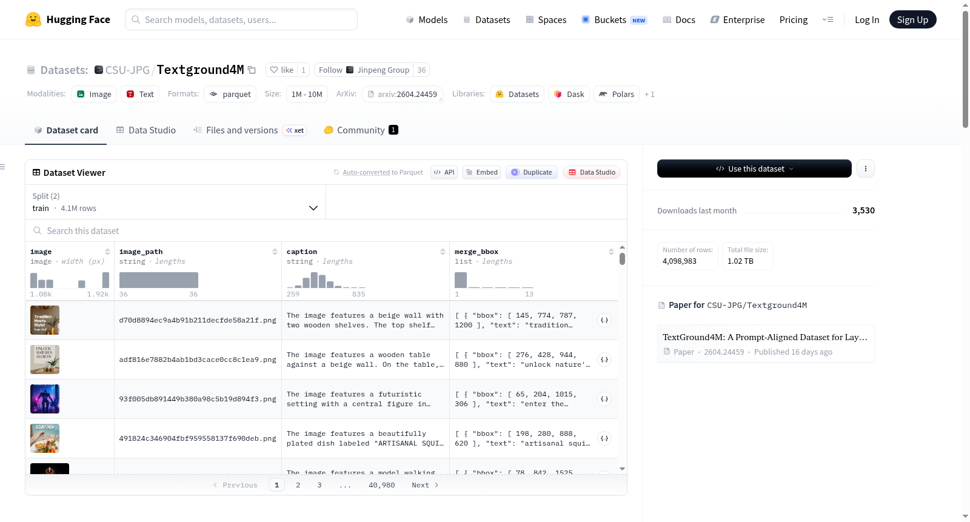Open the arxiv:2604.24459 tag
The height and width of the screenshot is (522, 970).
[403, 94]
